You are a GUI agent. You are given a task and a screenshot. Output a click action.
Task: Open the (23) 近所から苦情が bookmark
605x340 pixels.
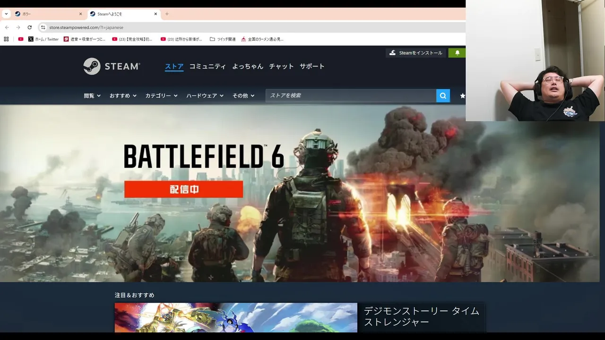pyautogui.click(x=181, y=39)
